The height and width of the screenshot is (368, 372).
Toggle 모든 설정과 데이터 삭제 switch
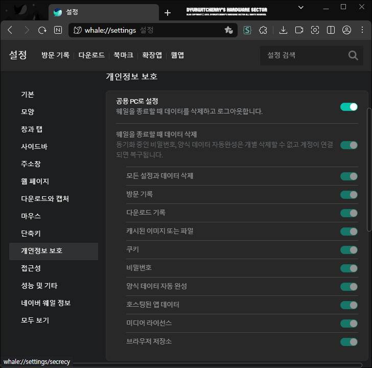[348, 176]
